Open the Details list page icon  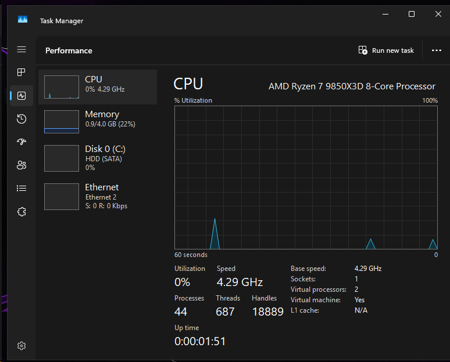click(22, 188)
